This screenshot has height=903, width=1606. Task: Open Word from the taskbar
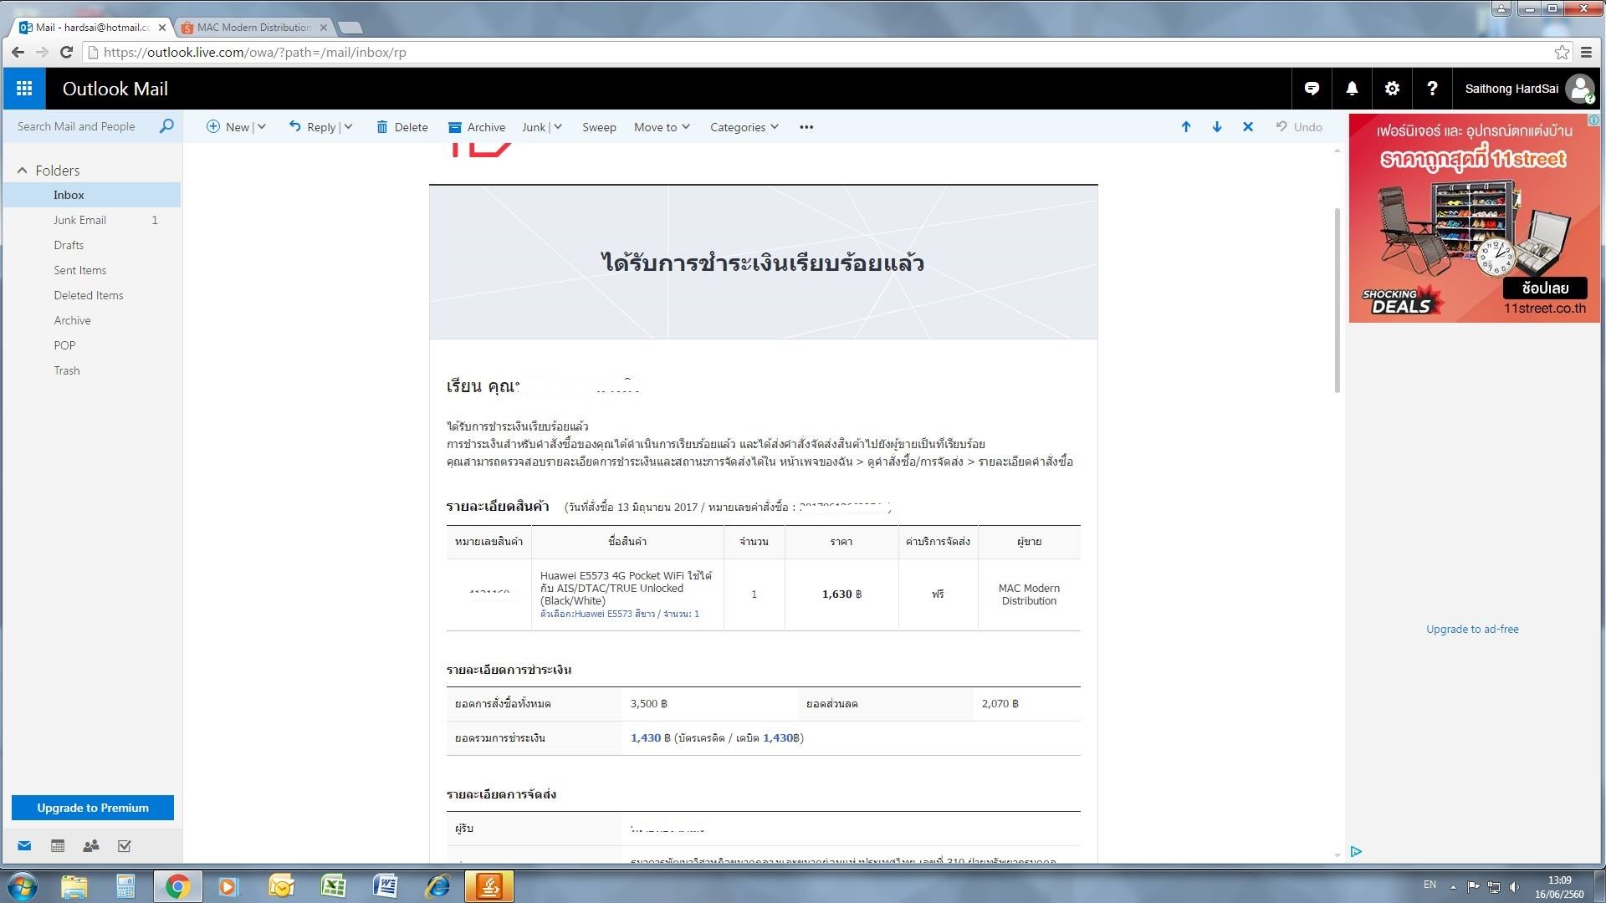386,886
